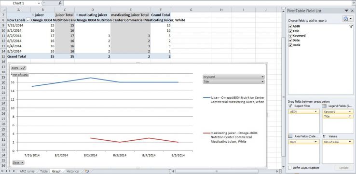Viewport: 356px width, 174px height.
Task: Click the fx insert function icon
Action: (60, 3)
